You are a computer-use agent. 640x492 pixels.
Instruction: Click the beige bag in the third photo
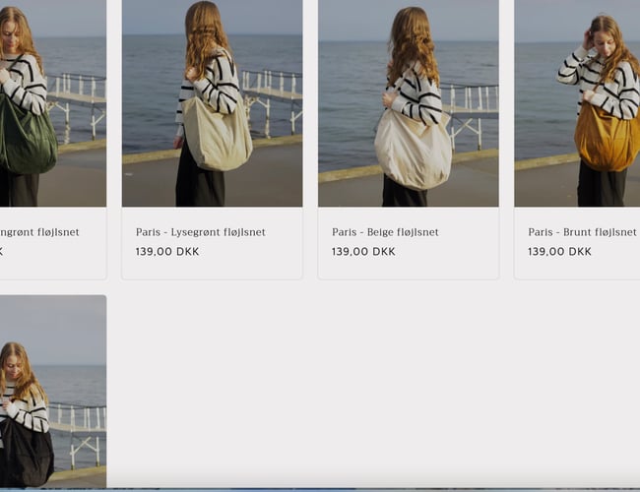coord(412,148)
